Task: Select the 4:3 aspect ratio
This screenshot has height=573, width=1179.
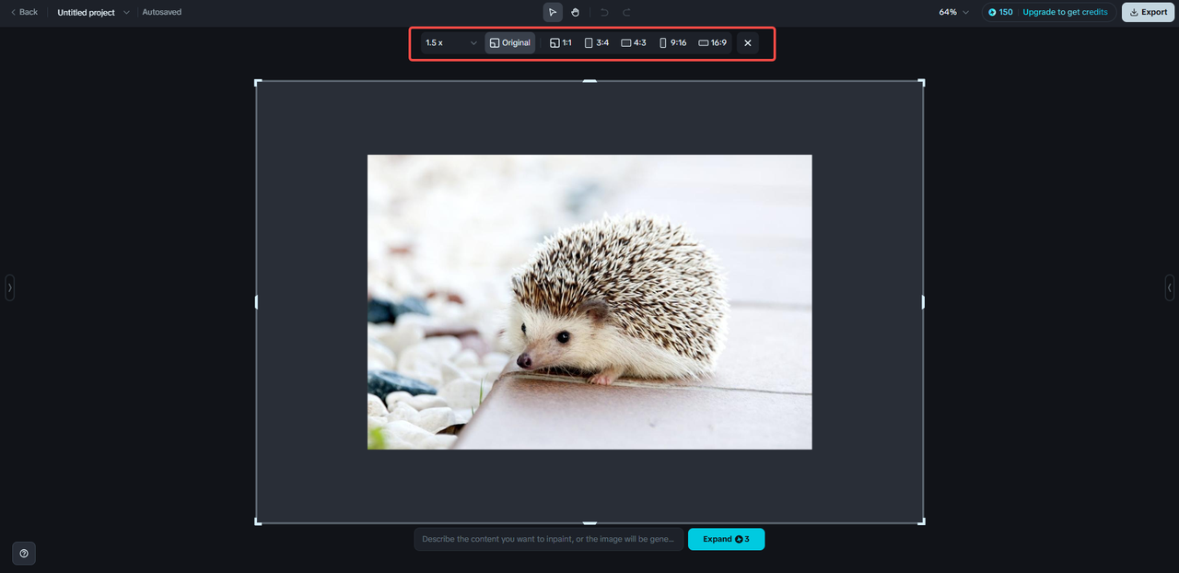Action: click(634, 42)
